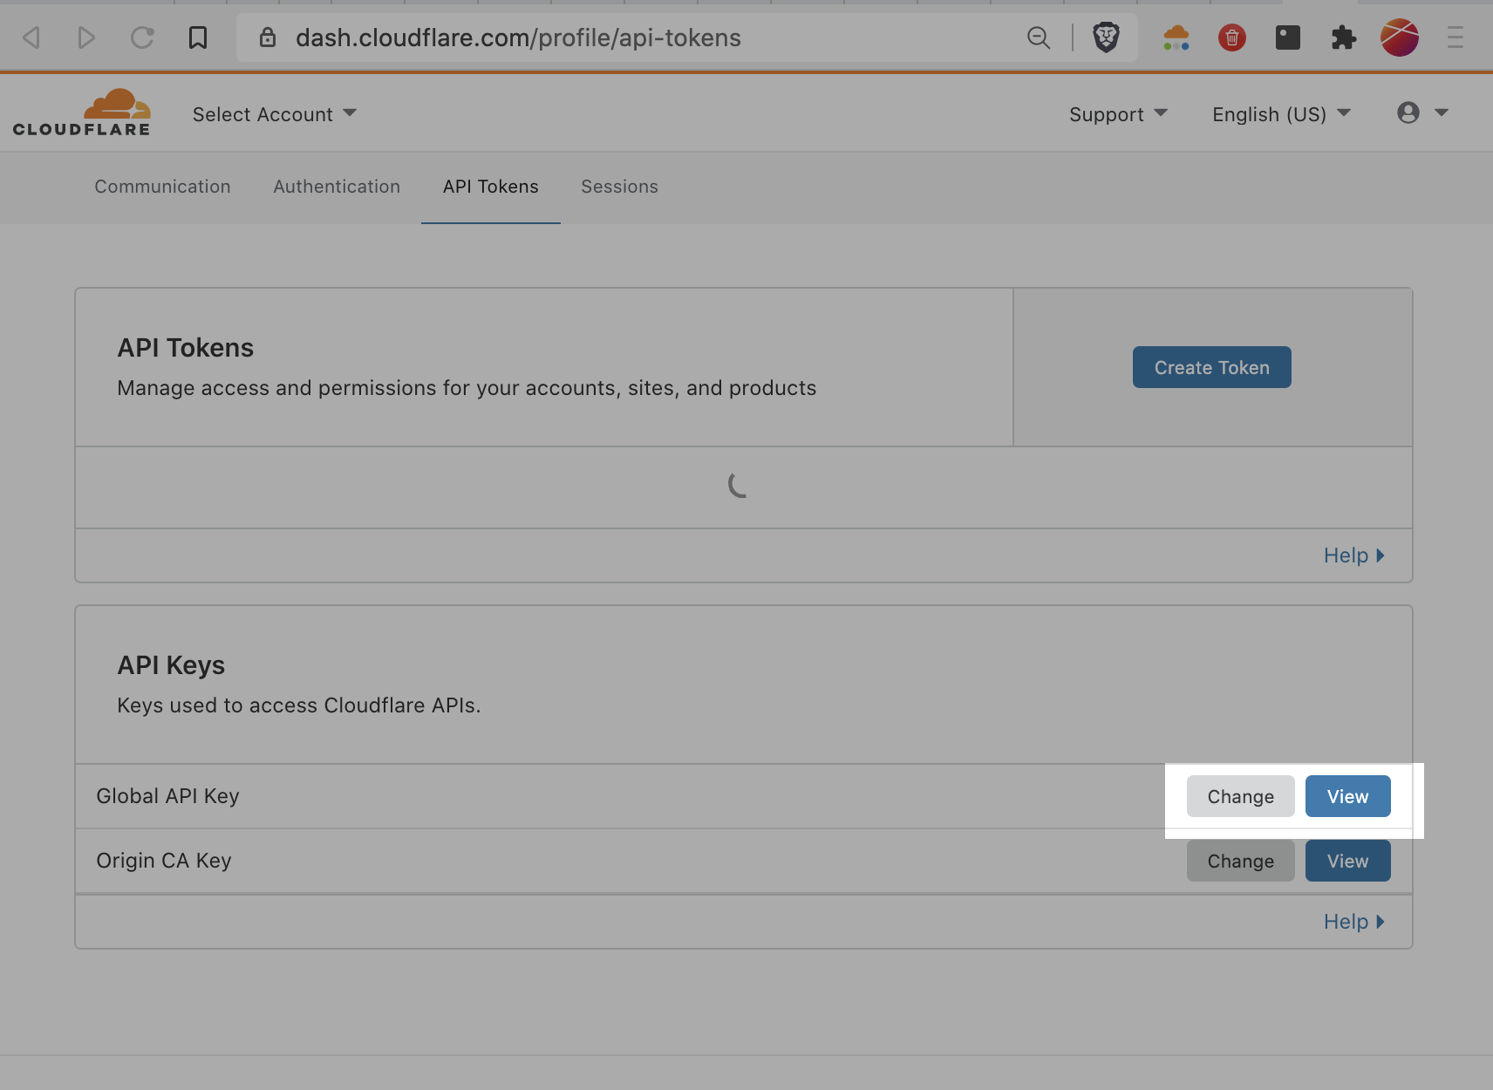The height and width of the screenshot is (1090, 1493).
Task: Go to the Authentication tab
Action: (x=337, y=187)
